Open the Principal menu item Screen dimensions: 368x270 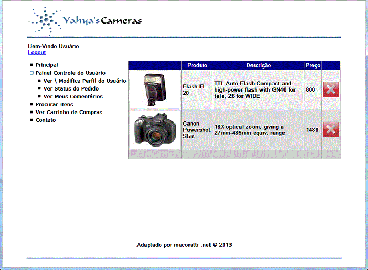coord(47,65)
